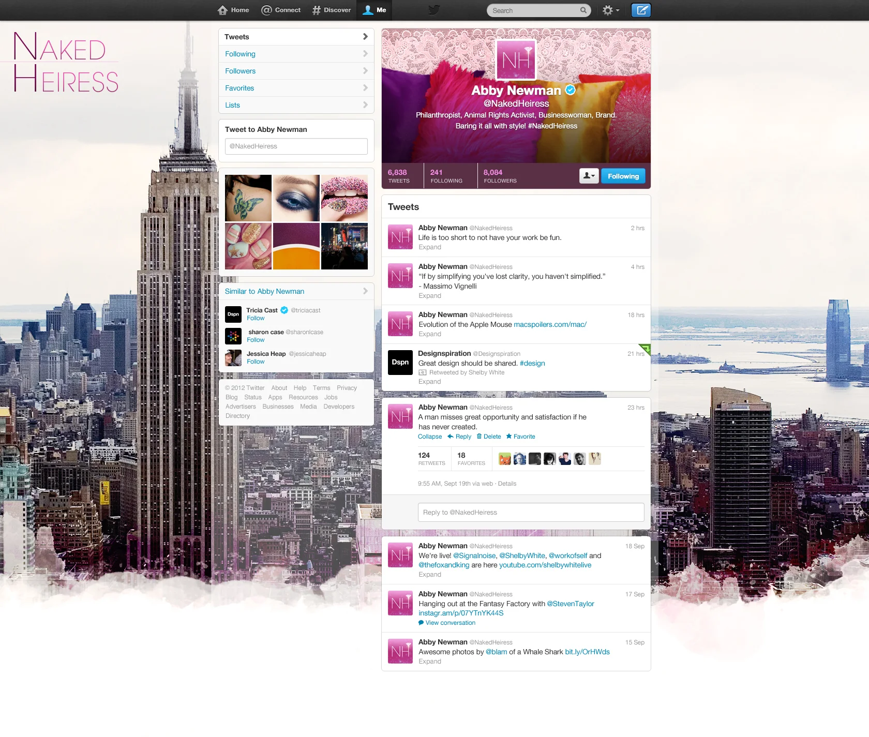Open the #design hashtag
Screen dimensions: 869x737
point(532,363)
